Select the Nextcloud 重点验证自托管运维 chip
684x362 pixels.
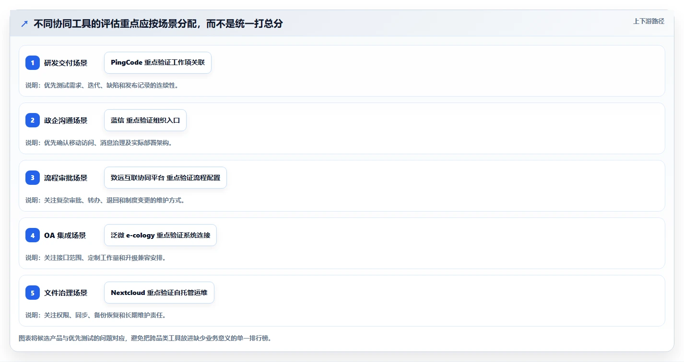159,293
